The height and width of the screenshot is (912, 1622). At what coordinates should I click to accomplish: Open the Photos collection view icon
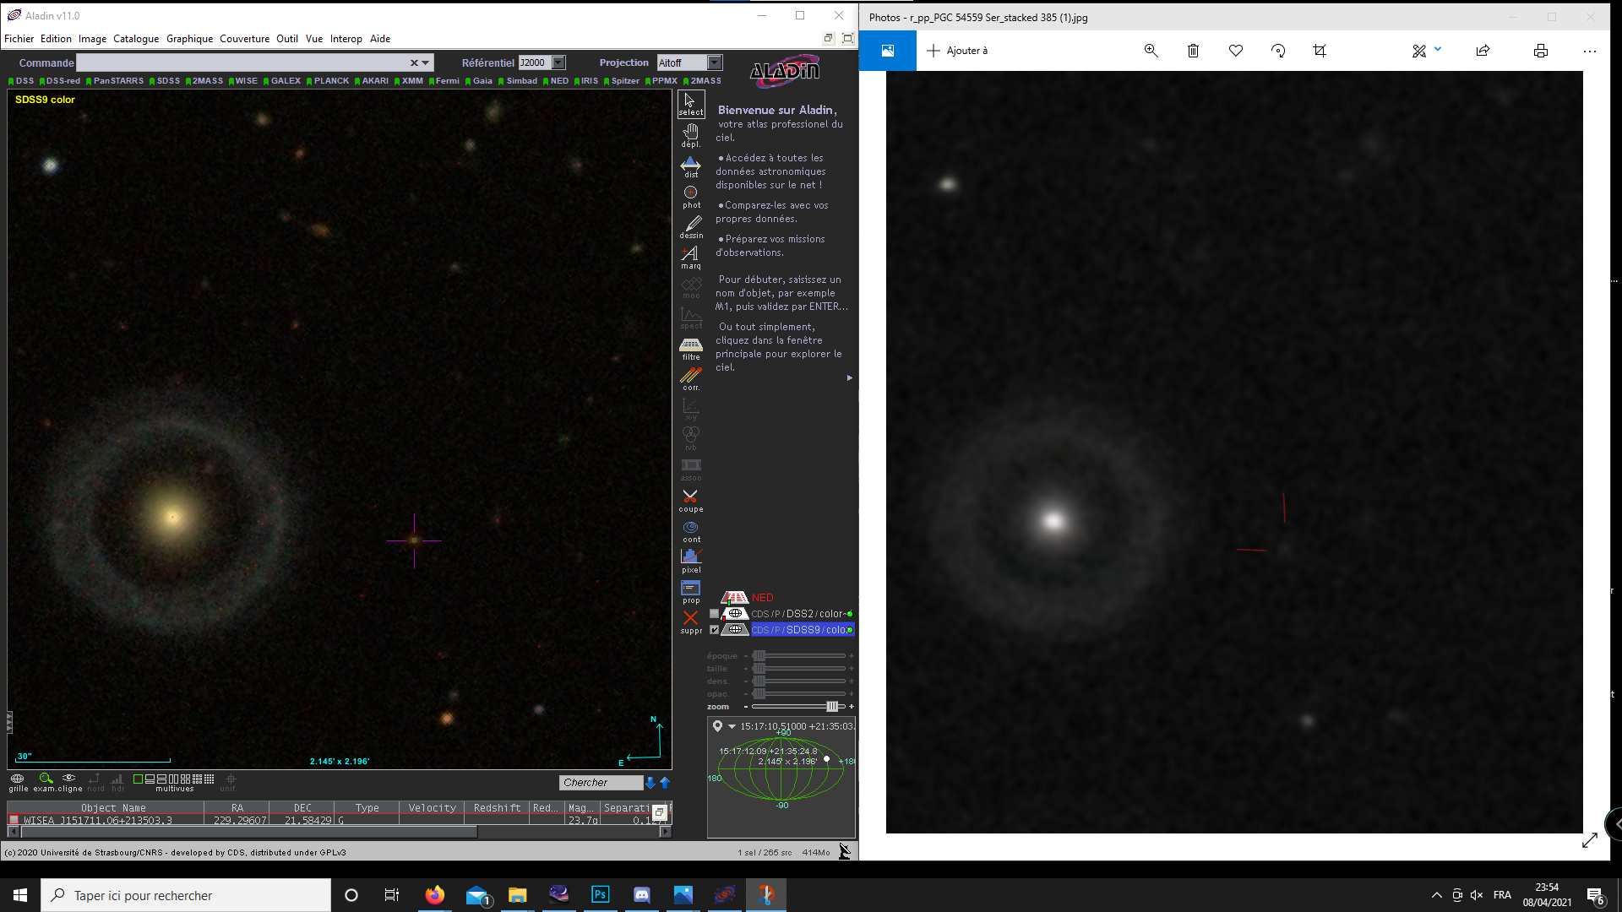point(888,51)
